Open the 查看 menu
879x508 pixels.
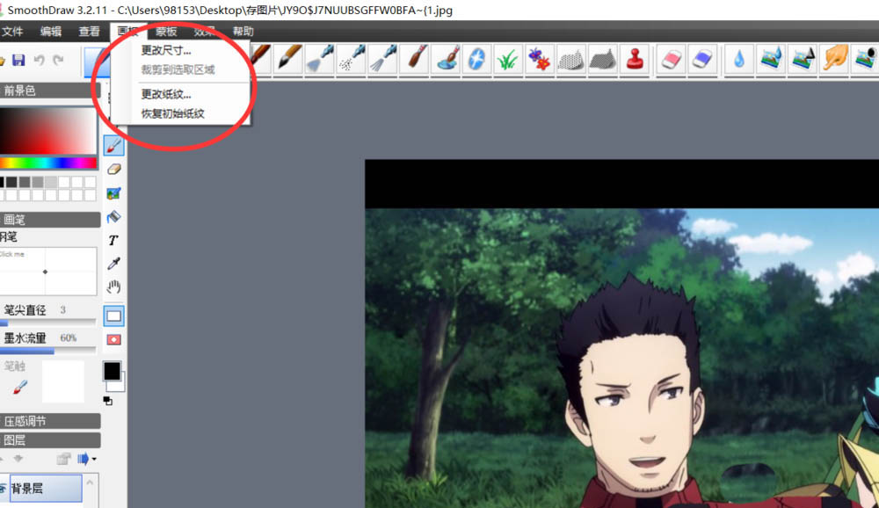point(89,32)
